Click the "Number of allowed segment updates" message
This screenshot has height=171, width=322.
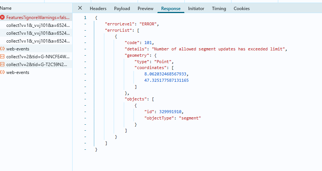(218, 49)
